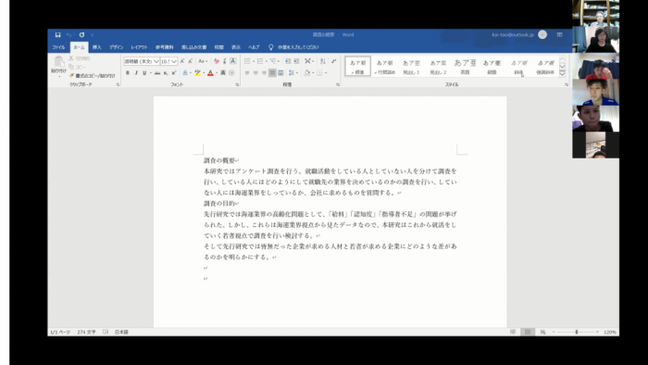The width and height of the screenshot is (648, 365).
Task: Apply the 表題 title style
Action: [465, 66]
